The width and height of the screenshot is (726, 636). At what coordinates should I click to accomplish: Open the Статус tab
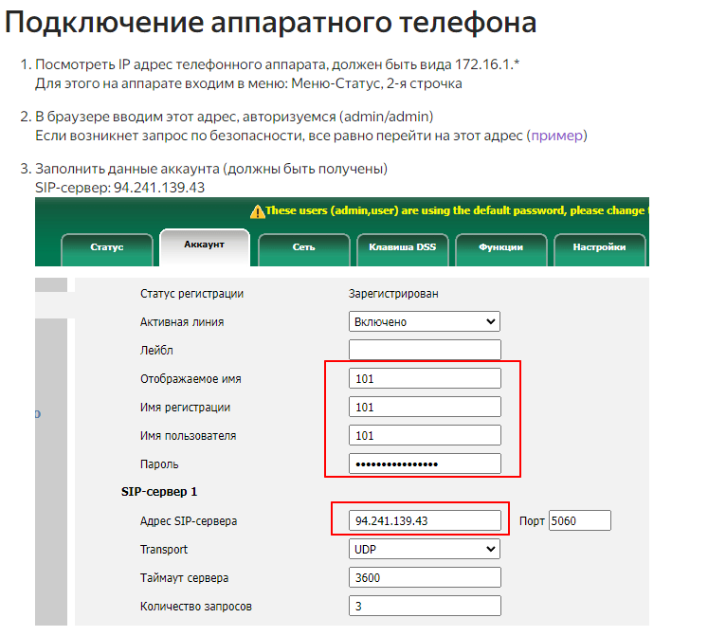[107, 247]
